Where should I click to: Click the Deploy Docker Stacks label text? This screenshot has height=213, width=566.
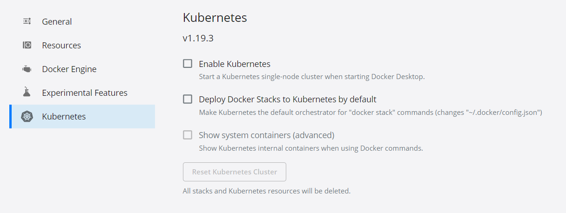[x=288, y=100]
